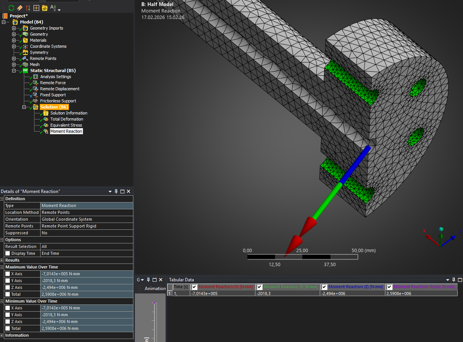Expand the Results section in Details
This screenshot has width=463, height=342.
click(x=2, y=260)
